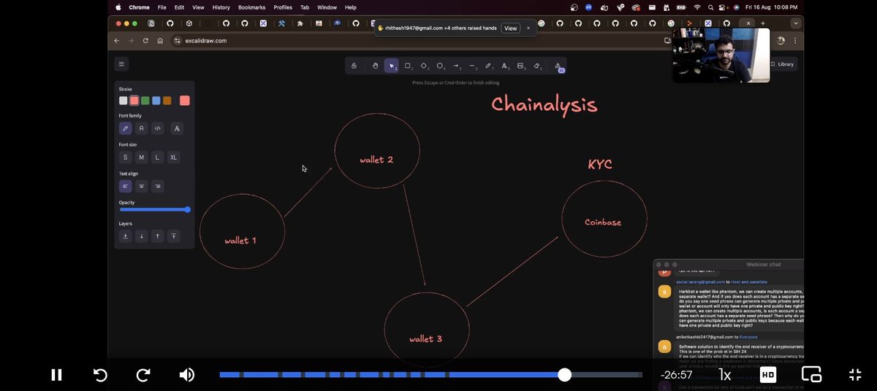The height and width of the screenshot is (391, 877).
Task: Select the Selection arrow tool
Action: click(392, 66)
